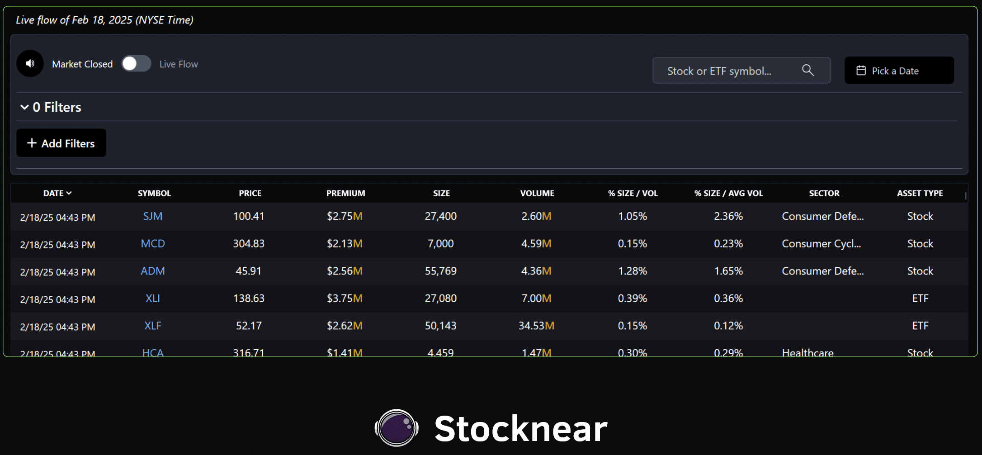
Task: Sort by the SECTOR column header
Action: [824, 193]
